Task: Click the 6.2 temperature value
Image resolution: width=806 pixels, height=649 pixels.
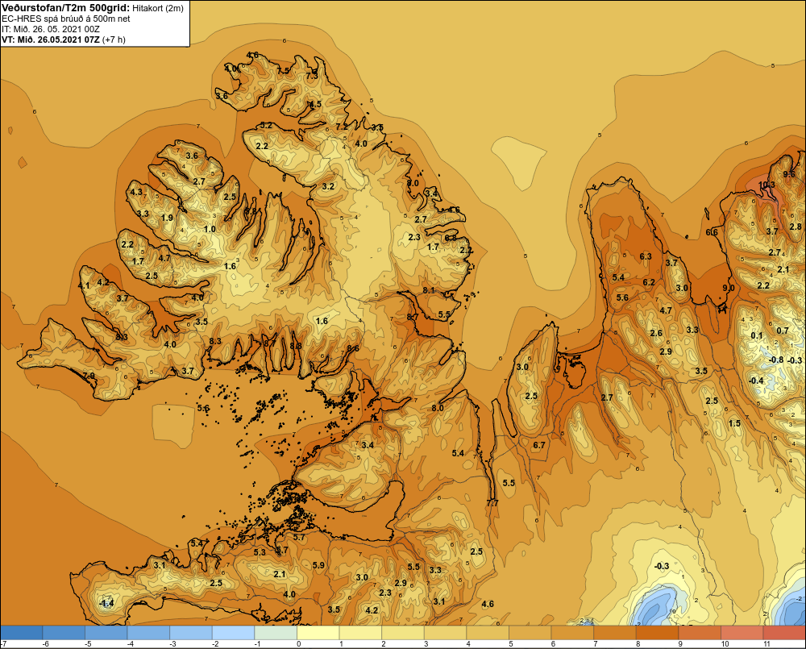Action: tap(649, 282)
